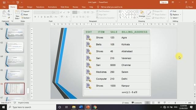Click the Copy icon in Clipboard group
The image size is (196, 110).
[x=9, y=15]
